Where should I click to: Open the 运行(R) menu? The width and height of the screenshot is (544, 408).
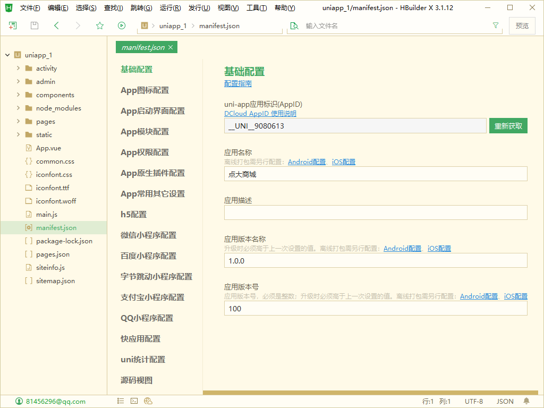tap(170, 8)
